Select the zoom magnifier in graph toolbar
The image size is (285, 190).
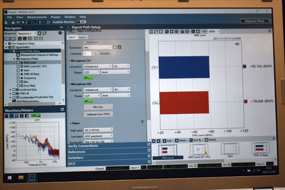(167, 32)
